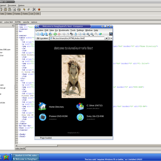Click Bluefish's red star toolbar icon
The width and height of the screenshot is (161, 161).
(39, 9)
